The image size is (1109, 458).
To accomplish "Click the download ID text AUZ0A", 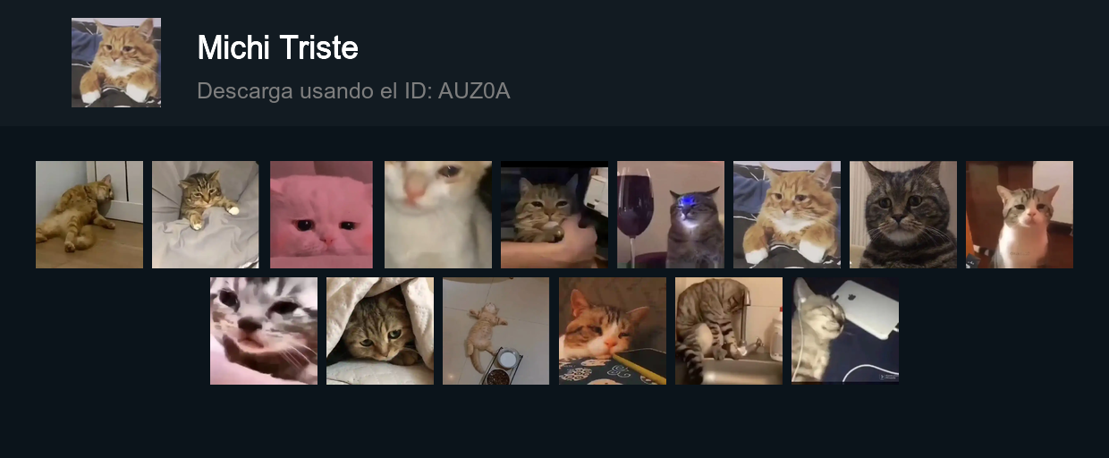I will (x=474, y=91).
